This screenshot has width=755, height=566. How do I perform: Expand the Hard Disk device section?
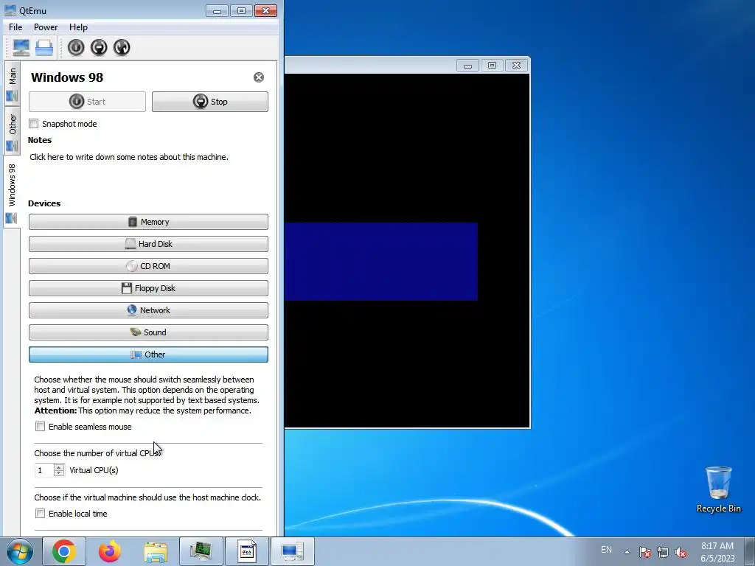pos(148,244)
